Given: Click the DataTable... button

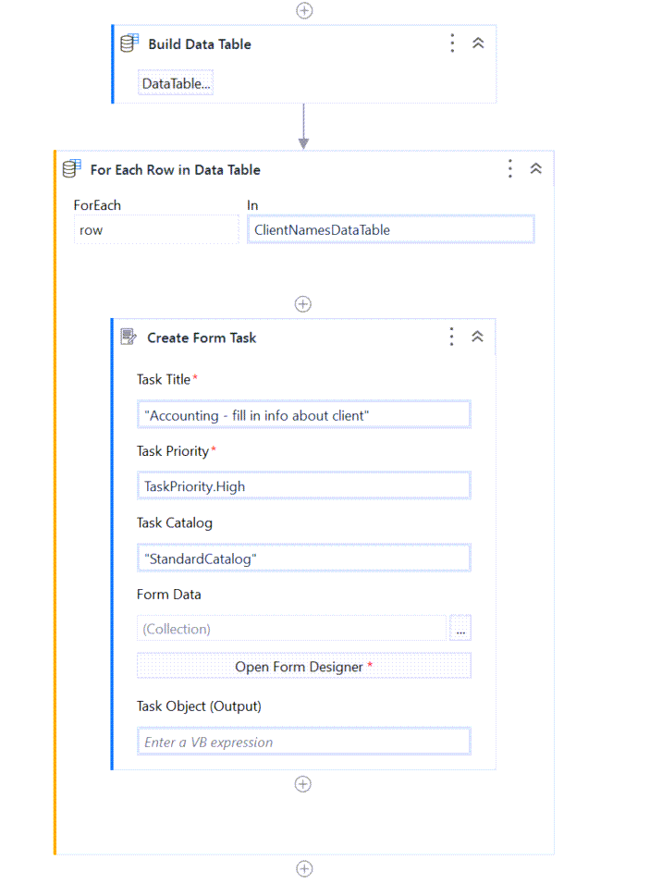Looking at the screenshot, I should [177, 84].
